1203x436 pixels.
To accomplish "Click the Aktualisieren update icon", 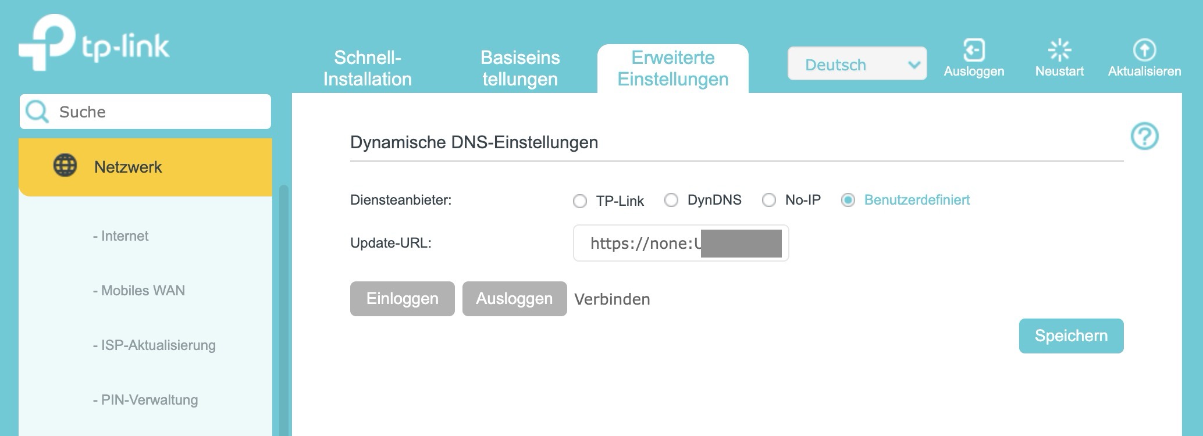I will coord(1144,51).
